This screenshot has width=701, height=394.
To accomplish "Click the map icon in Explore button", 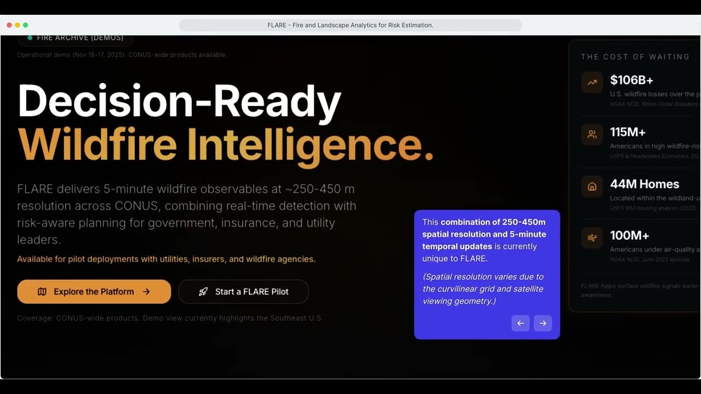I will (42, 292).
